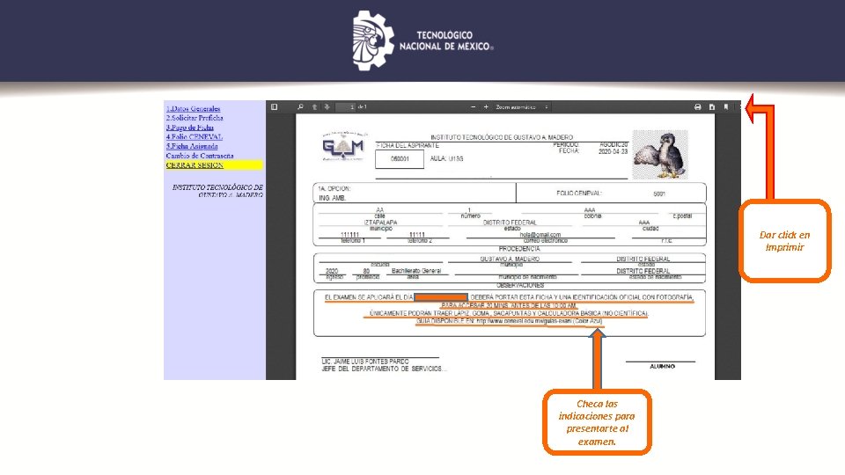The height and width of the screenshot is (475, 845).
Task: Print the PDF with the printer icon
Action: click(x=698, y=107)
